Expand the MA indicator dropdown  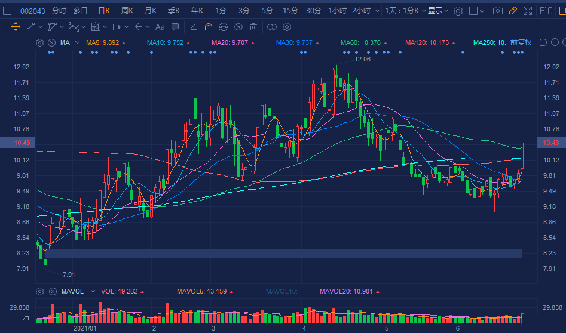pyautogui.click(x=77, y=42)
